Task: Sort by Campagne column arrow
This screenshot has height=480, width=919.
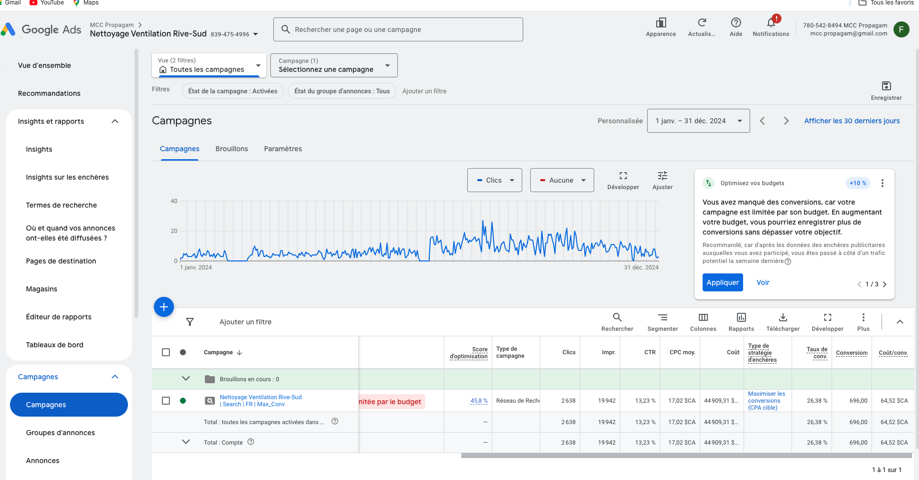Action: tap(239, 352)
